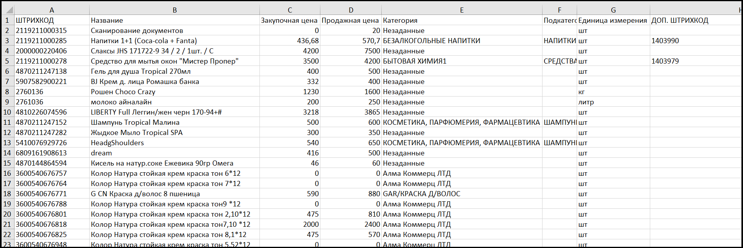This screenshot has height=248, width=743.
Task: Select additional barcode cell 1403979
Action: 695,61
